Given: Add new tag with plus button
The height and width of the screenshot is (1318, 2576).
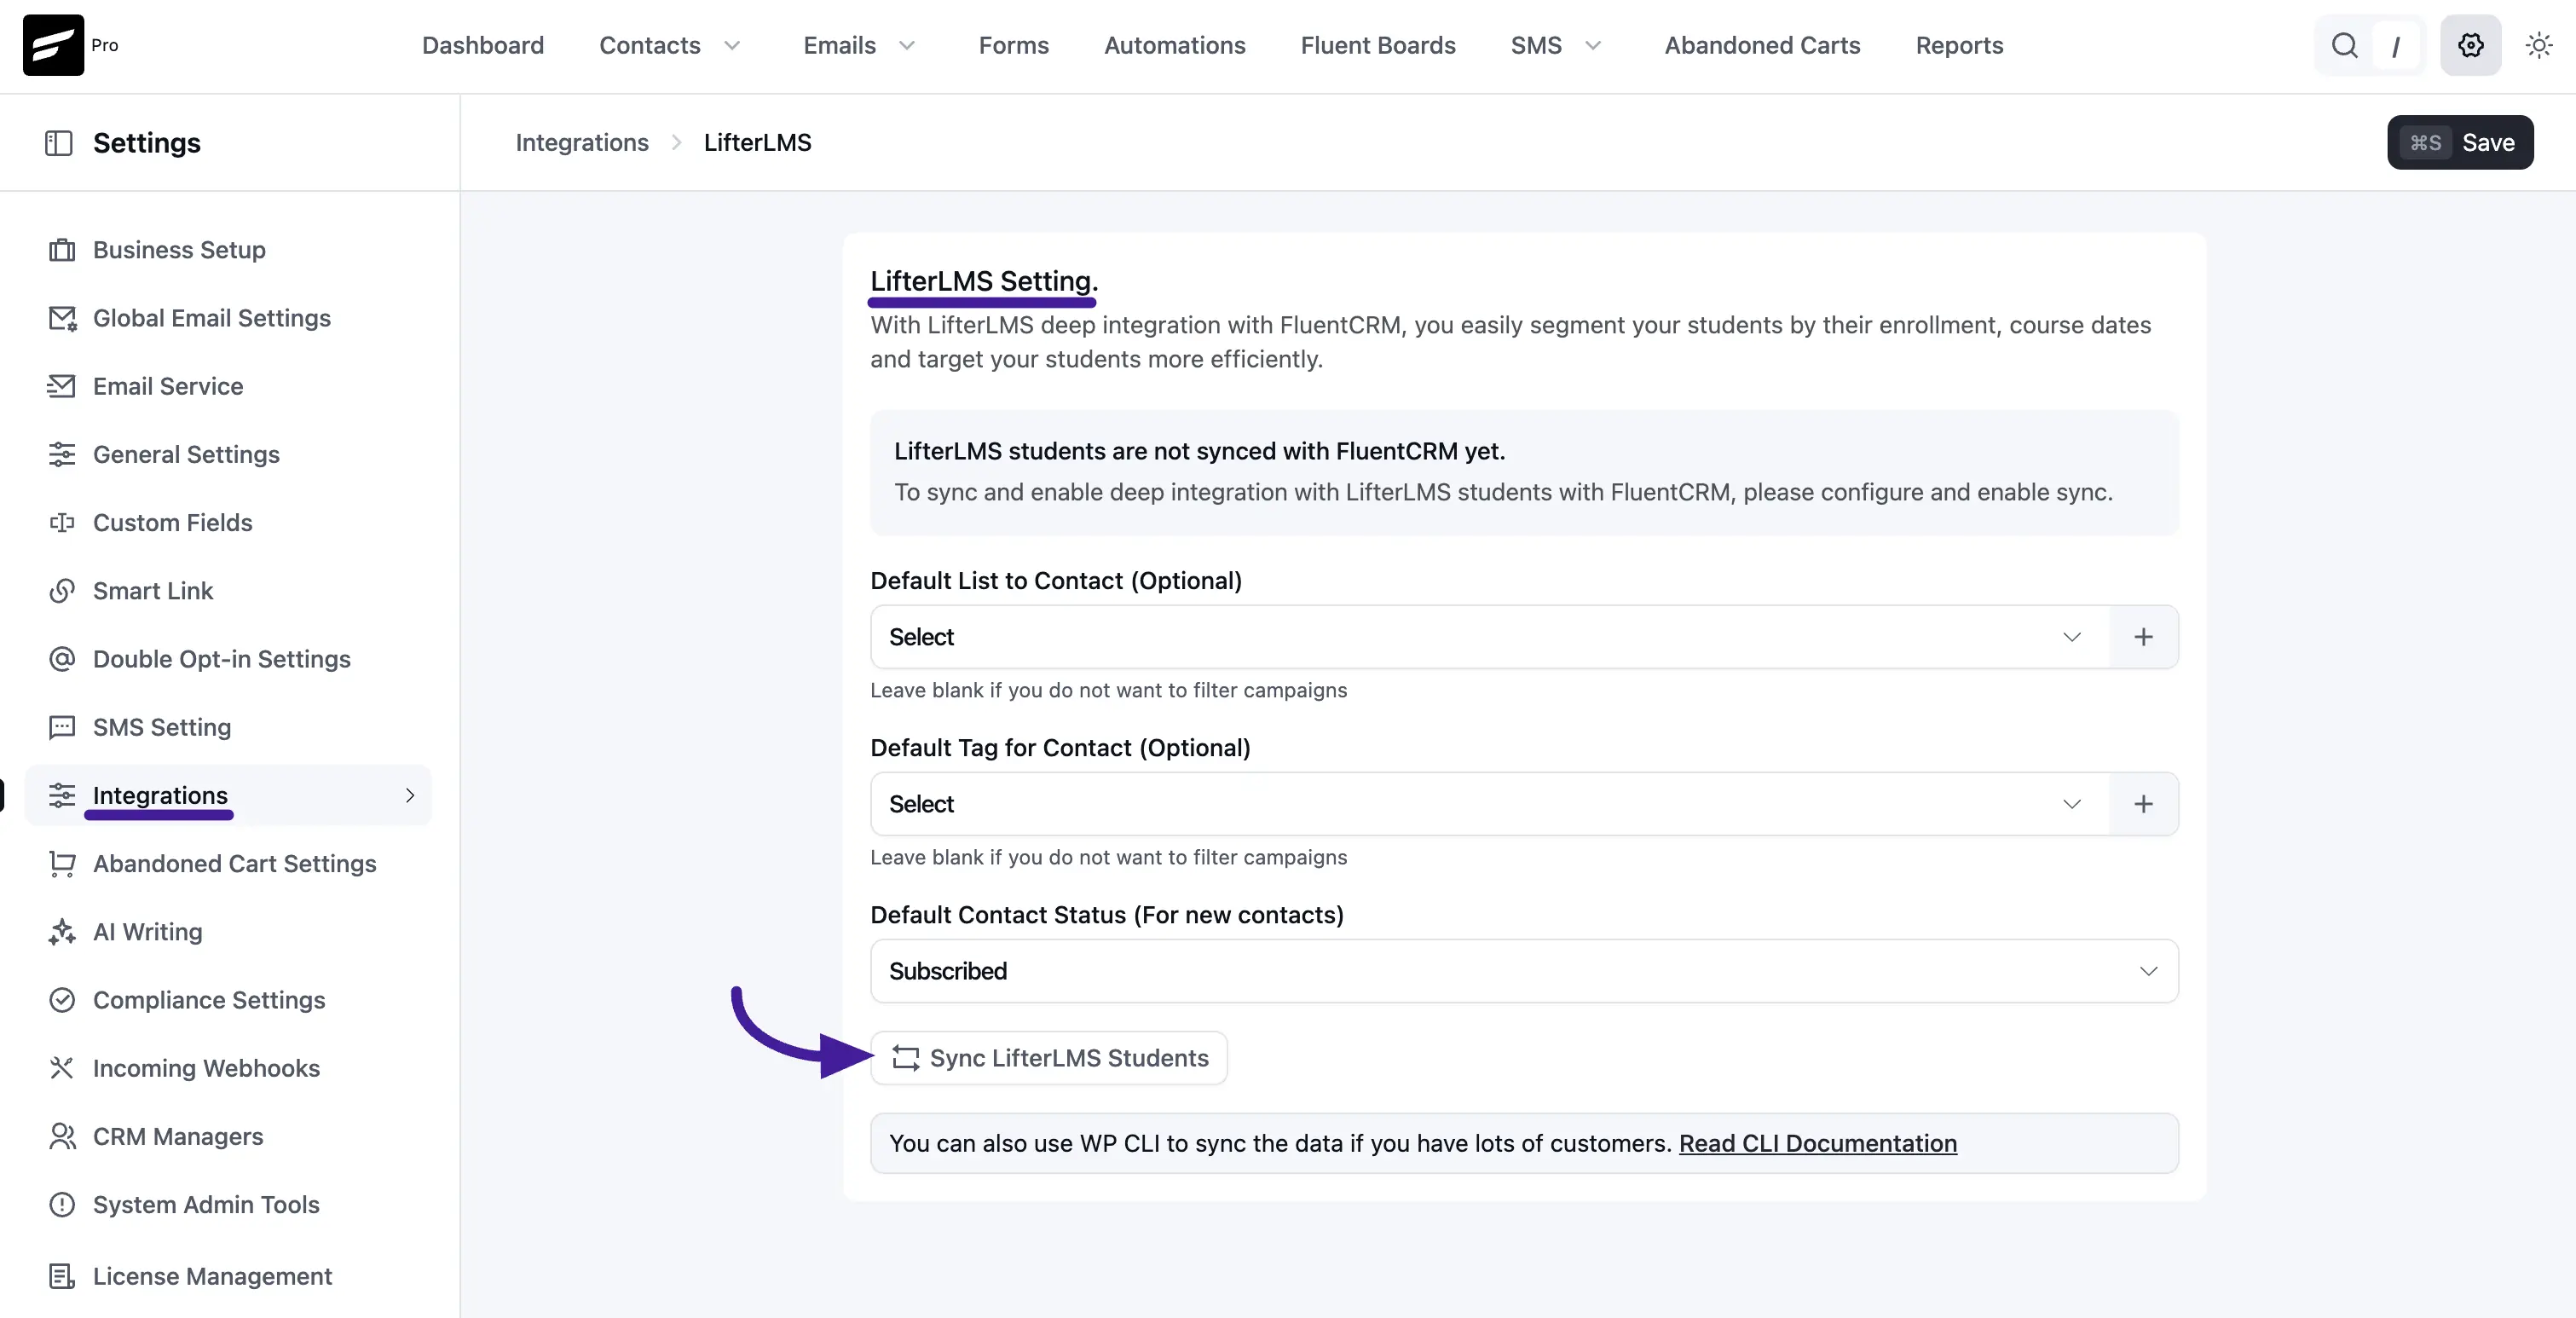Looking at the screenshot, I should point(2143,804).
